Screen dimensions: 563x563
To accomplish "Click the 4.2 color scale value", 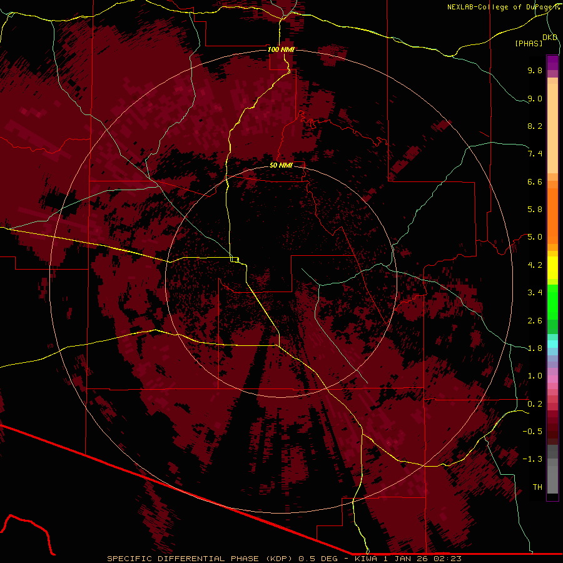I will (535, 265).
